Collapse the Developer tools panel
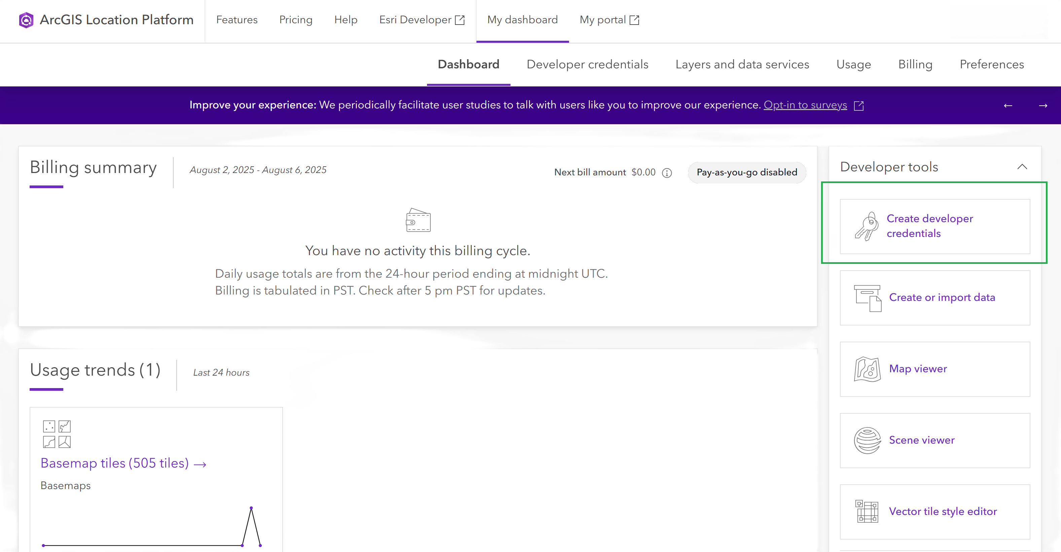 click(x=1022, y=167)
